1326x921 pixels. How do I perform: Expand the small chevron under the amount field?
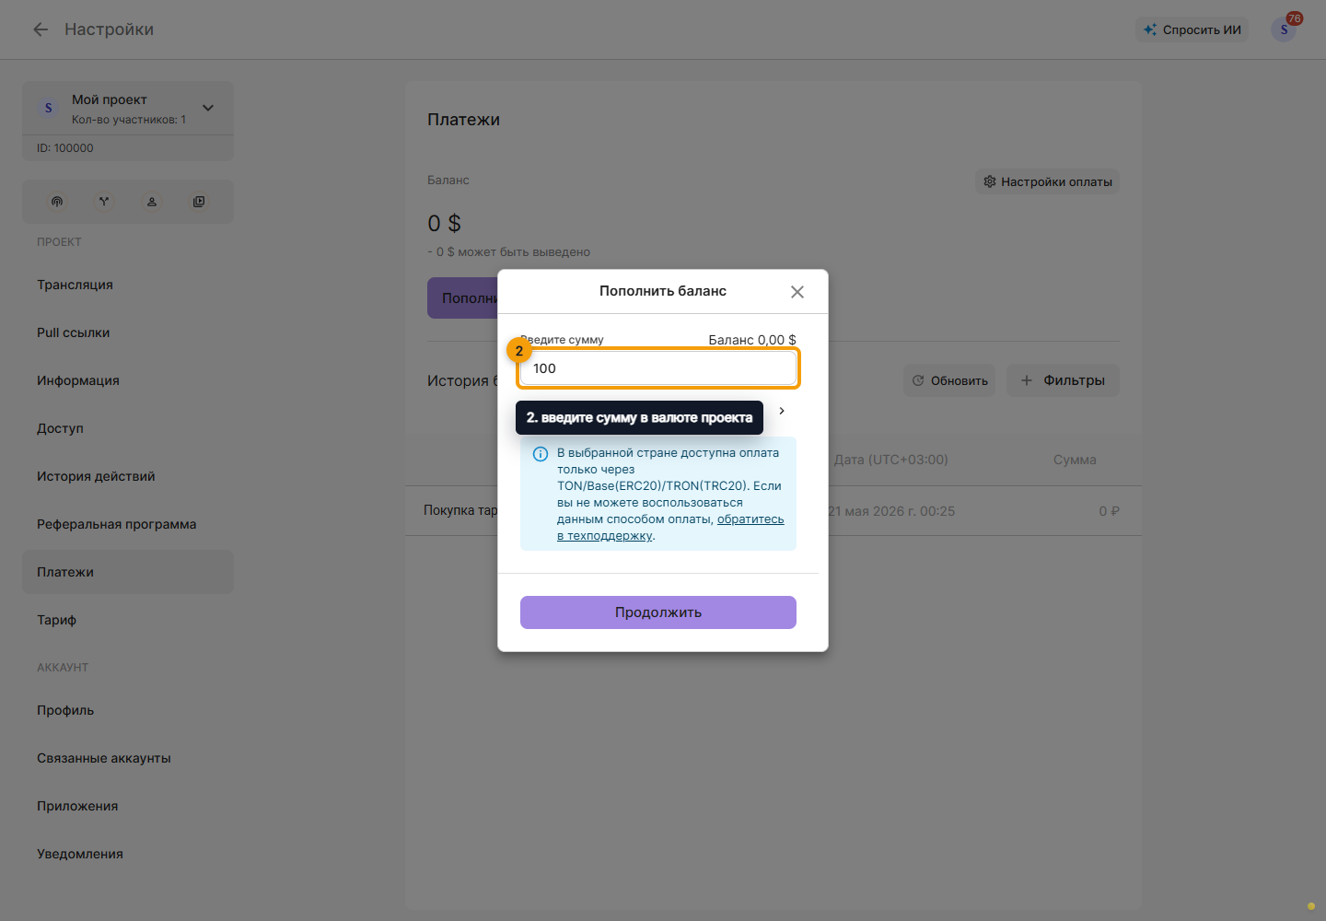(x=782, y=411)
